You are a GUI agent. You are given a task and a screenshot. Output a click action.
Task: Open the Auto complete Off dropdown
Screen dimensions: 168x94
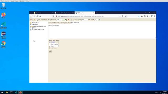pos(85,20)
